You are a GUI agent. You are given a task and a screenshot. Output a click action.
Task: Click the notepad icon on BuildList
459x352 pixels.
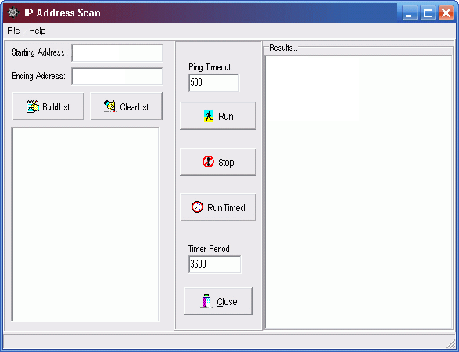point(33,106)
